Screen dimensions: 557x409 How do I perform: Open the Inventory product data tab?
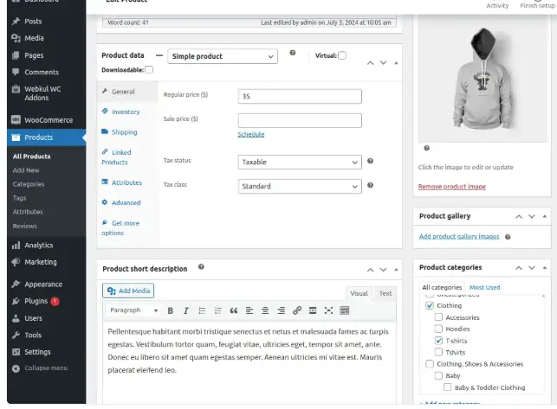tap(126, 112)
